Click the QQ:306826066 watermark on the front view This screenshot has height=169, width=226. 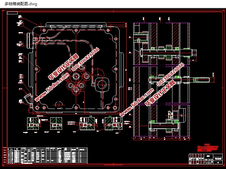tap(86, 59)
